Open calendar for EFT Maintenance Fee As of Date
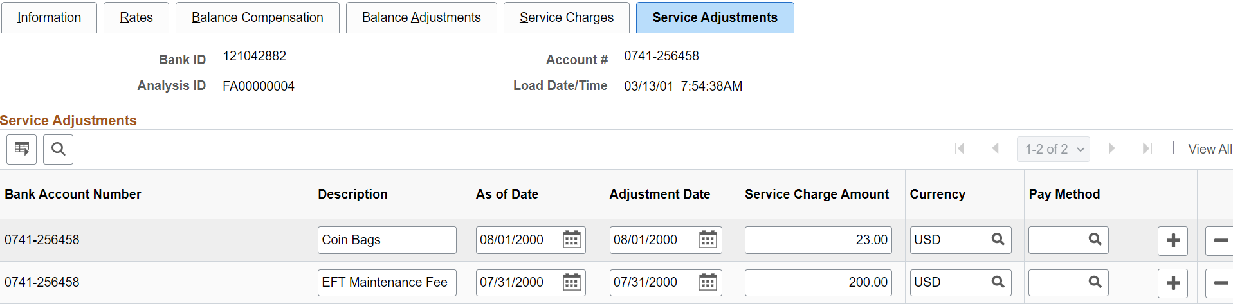 coord(572,282)
